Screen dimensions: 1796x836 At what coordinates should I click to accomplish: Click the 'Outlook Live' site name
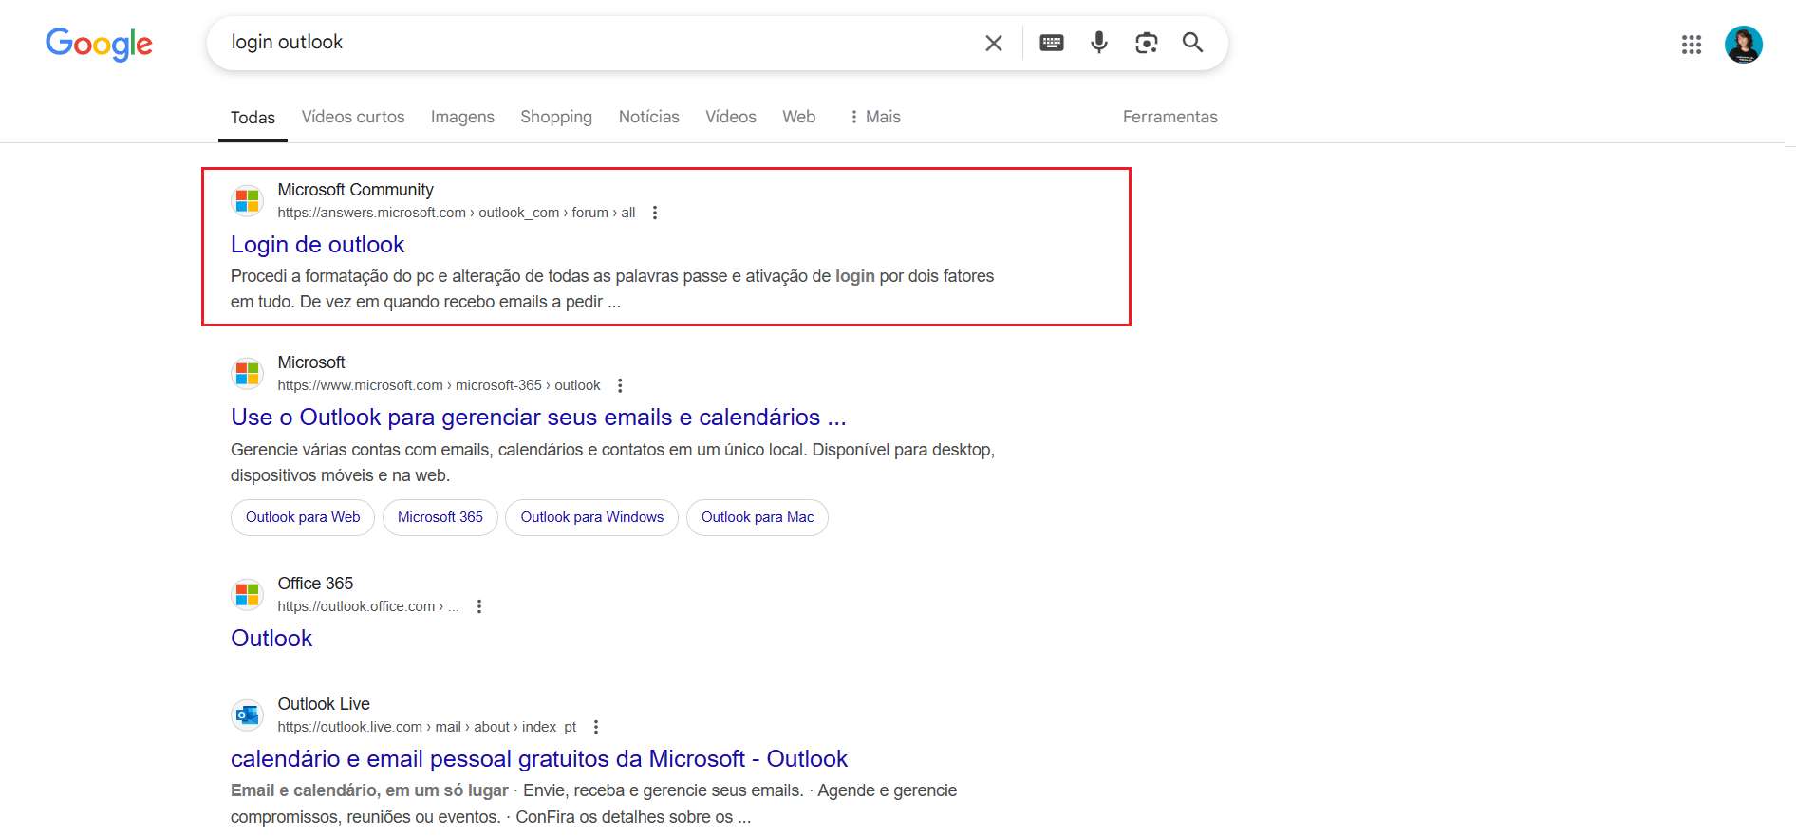coord(324,704)
